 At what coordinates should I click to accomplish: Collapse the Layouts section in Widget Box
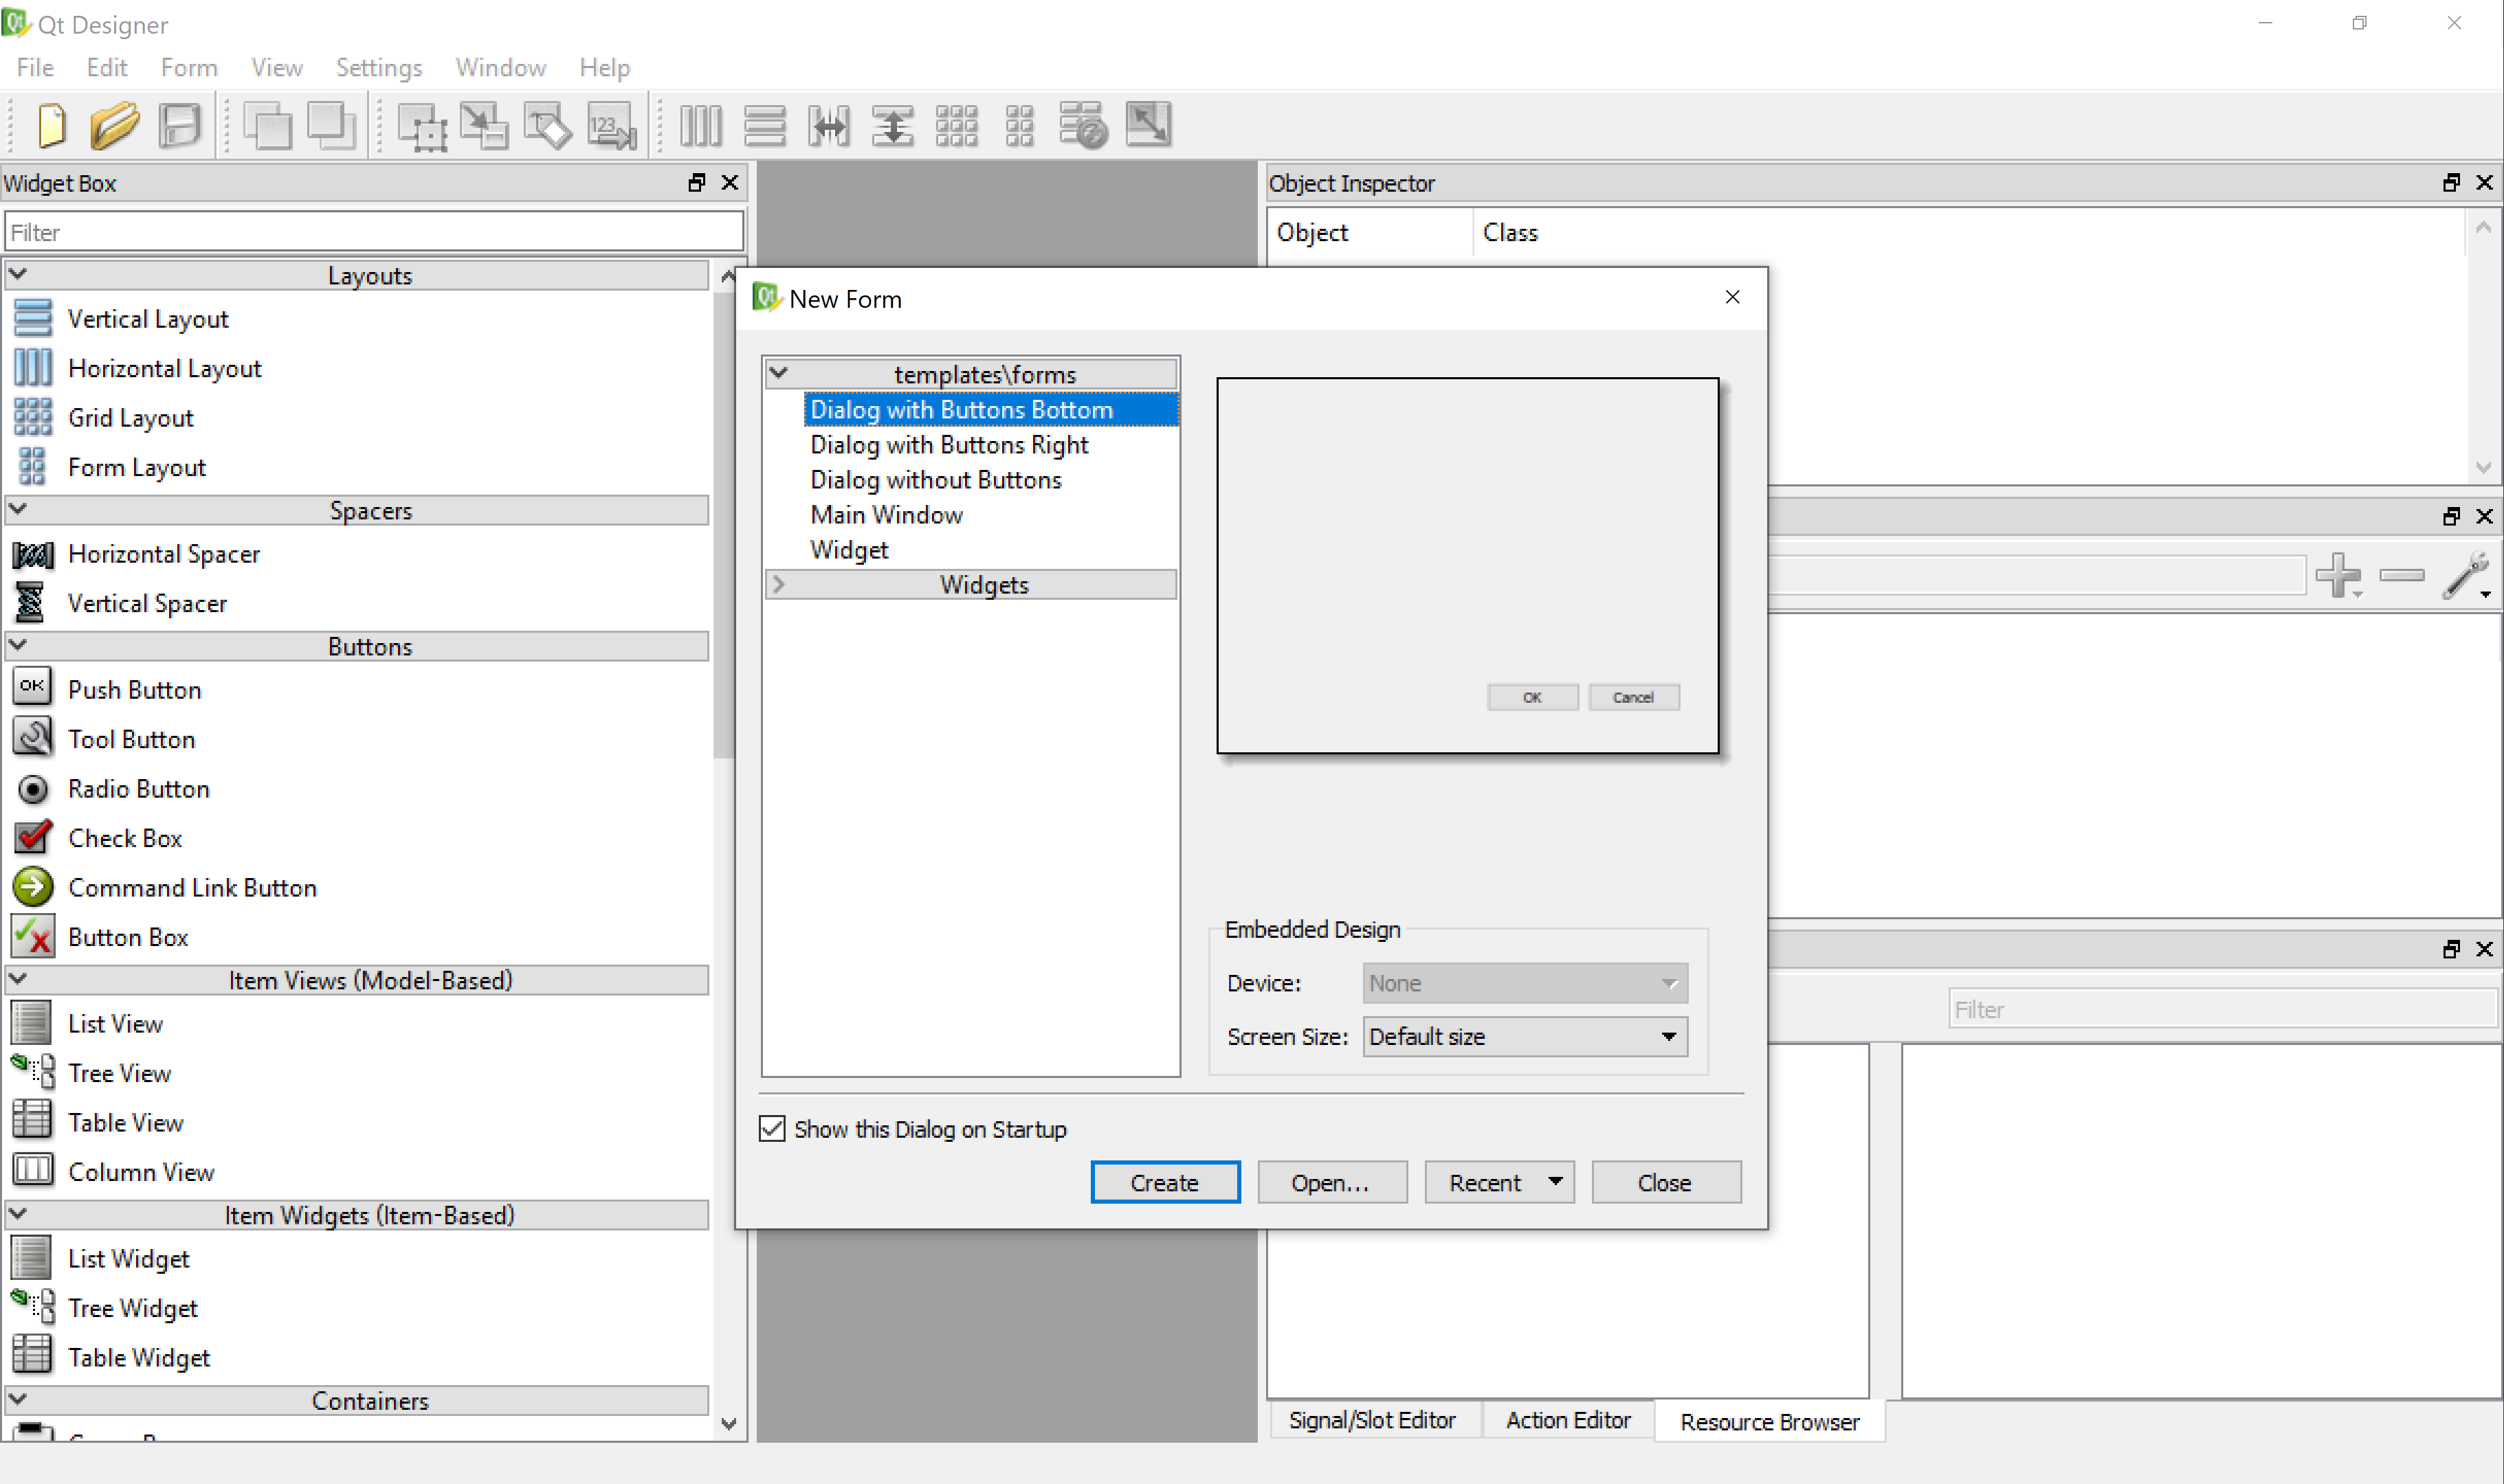tap(18, 275)
